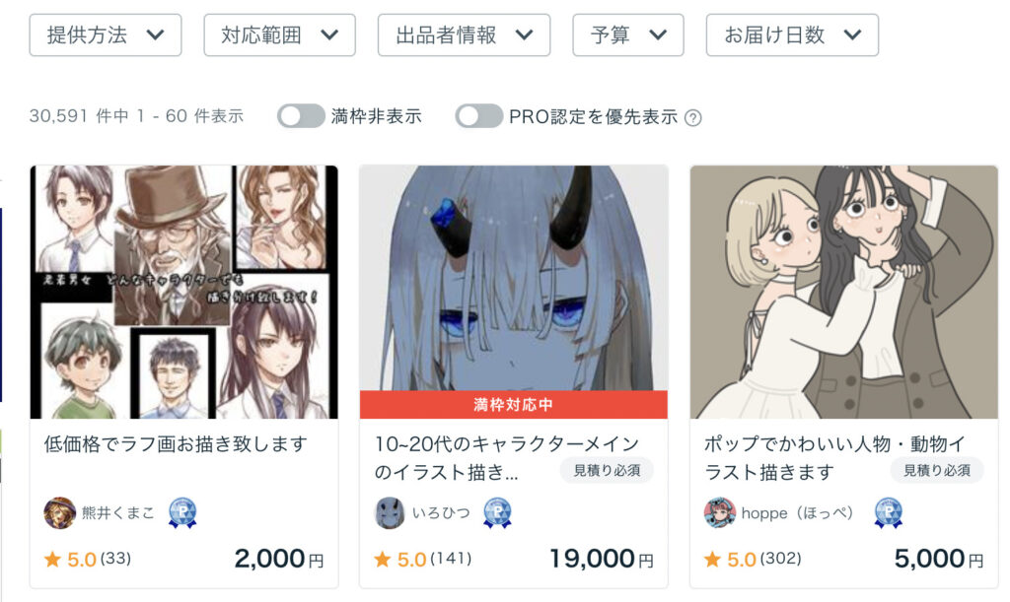
Task: Expand the 対応範囲 filter dropdown
Action: pyautogui.click(x=279, y=34)
